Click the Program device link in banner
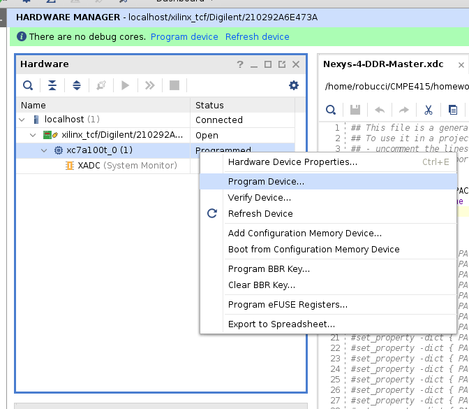Image resolution: width=469 pixels, height=409 pixels. (x=184, y=36)
